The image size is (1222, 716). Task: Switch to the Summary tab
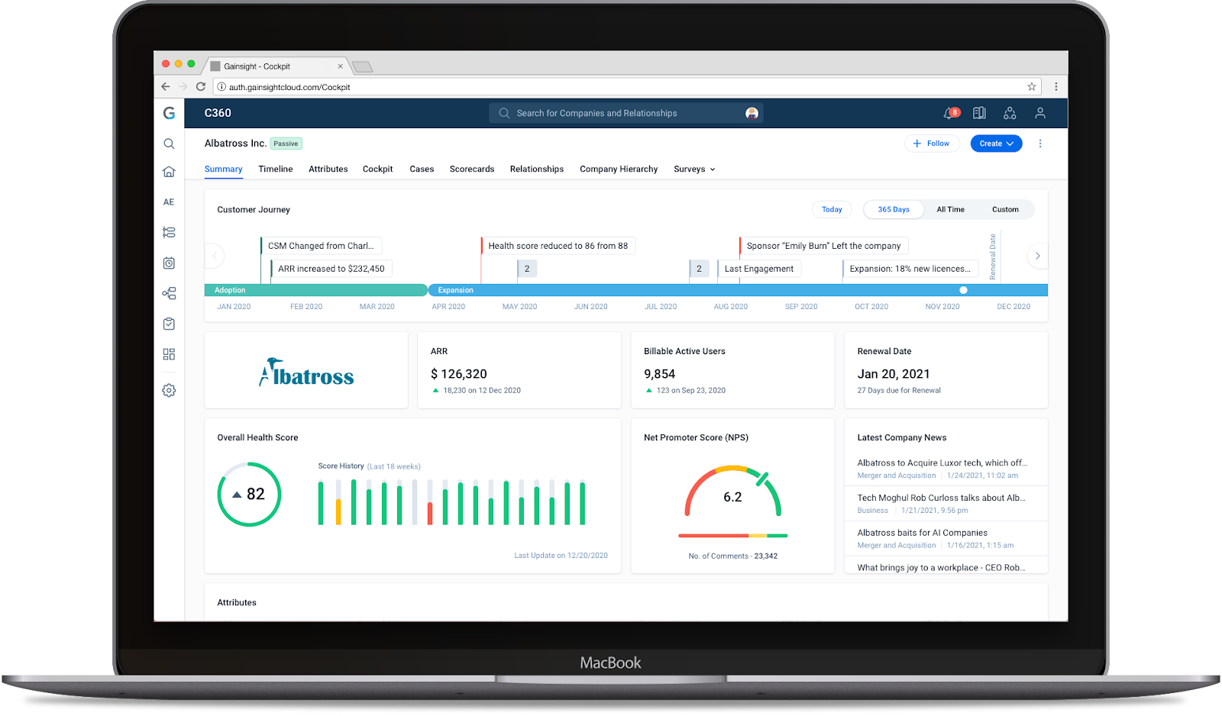click(223, 169)
